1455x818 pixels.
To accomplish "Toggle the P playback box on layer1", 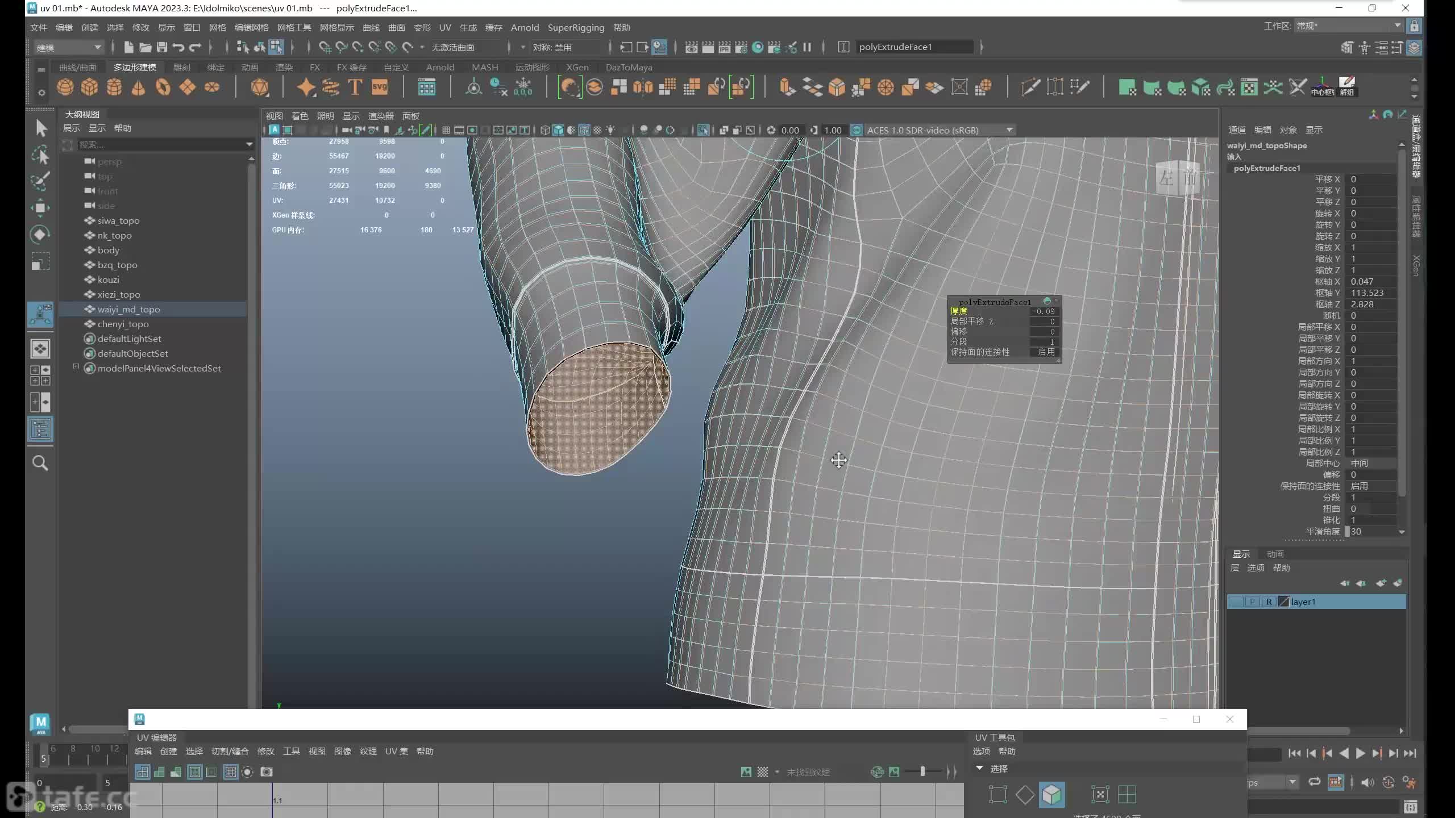I will click(x=1252, y=602).
